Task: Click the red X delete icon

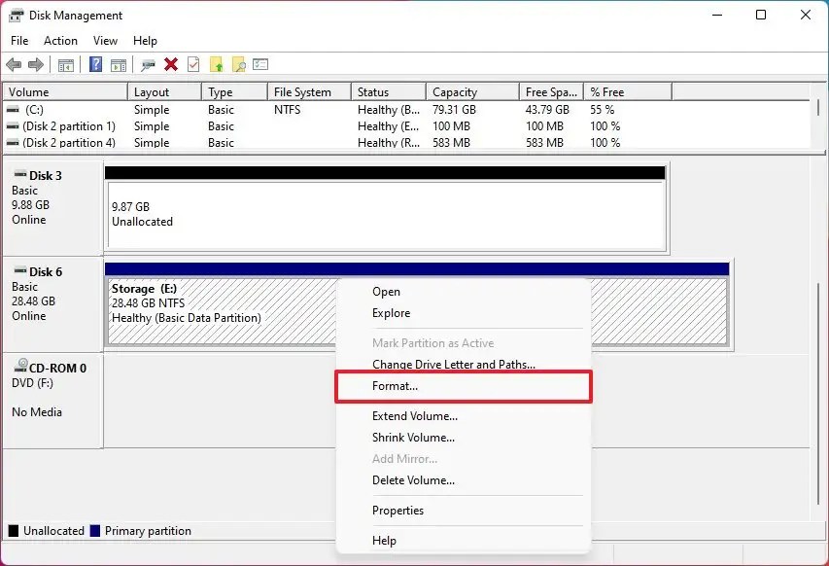Action: [170, 64]
